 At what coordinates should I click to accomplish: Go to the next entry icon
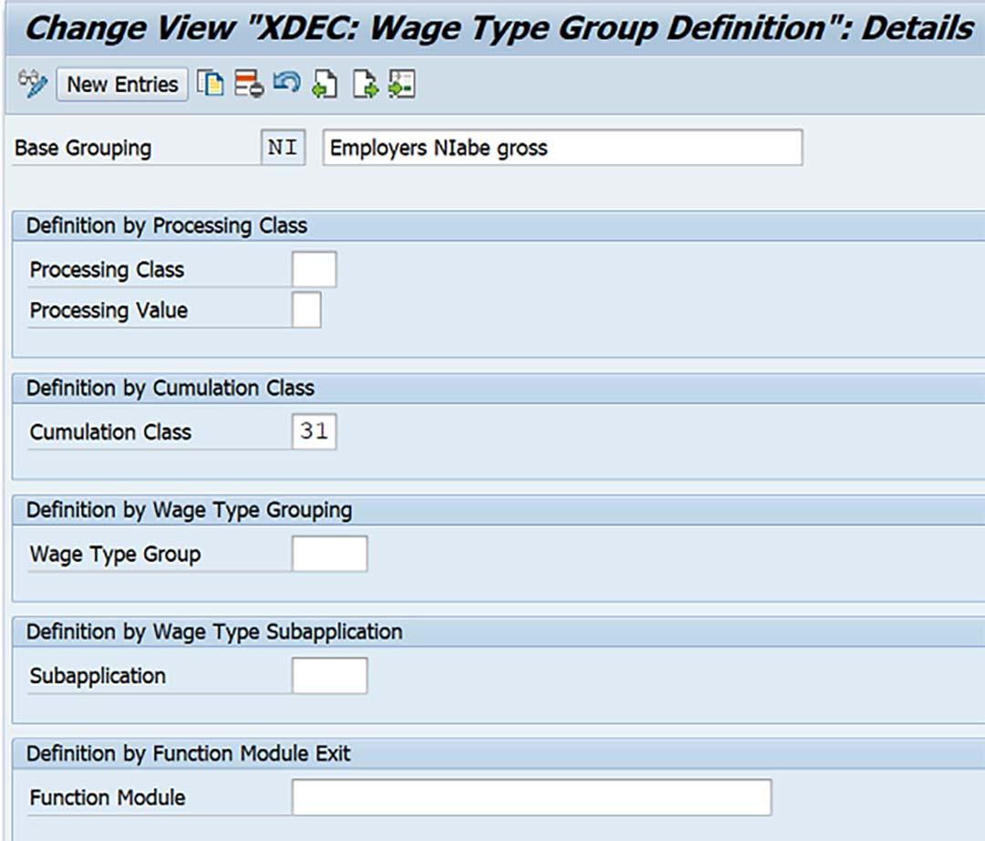(x=364, y=84)
